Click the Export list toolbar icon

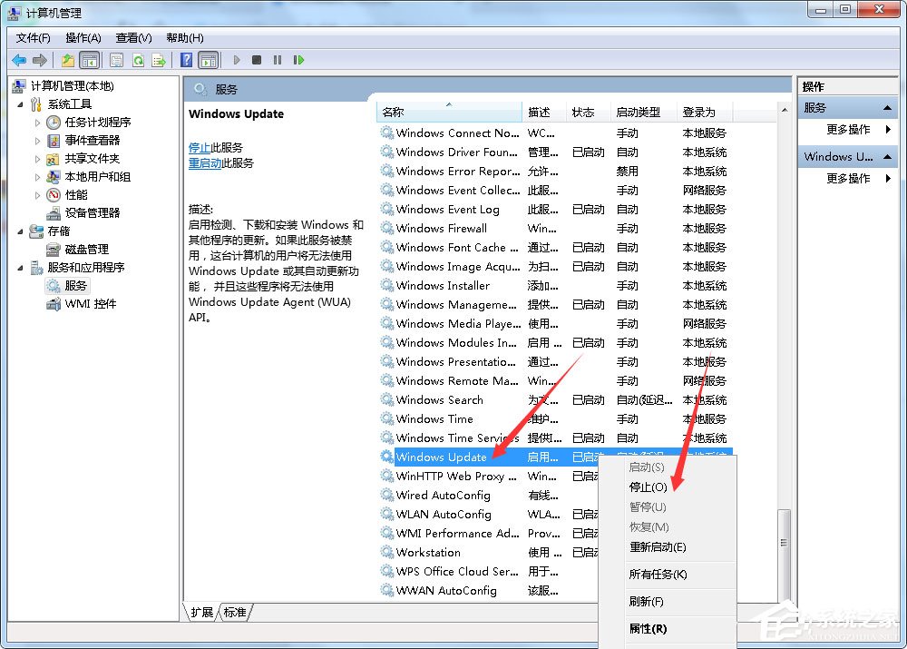tap(159, 59)
